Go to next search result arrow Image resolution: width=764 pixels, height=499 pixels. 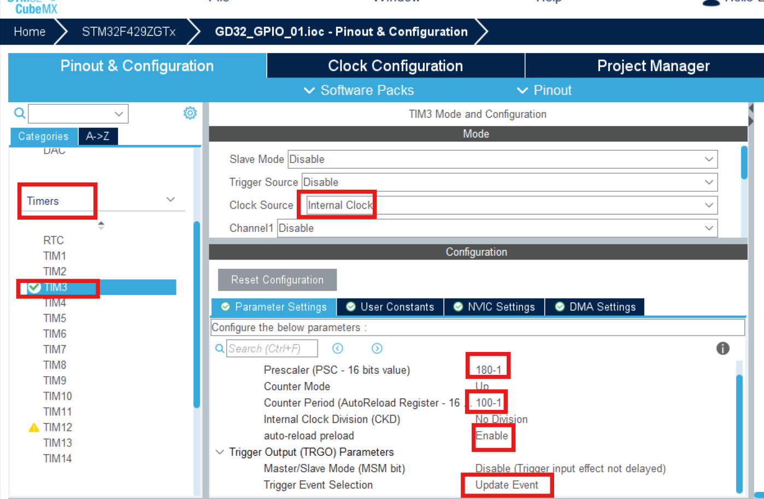(377, 348)
